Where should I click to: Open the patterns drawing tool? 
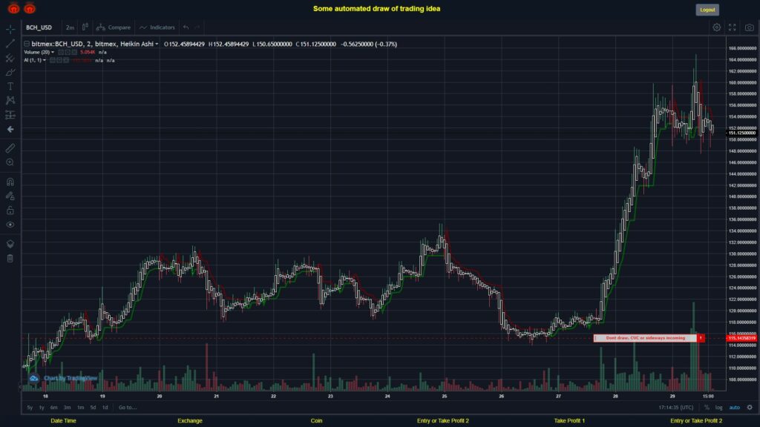coord(10,100)
